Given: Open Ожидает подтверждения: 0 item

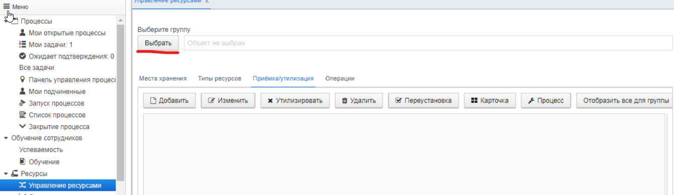Looking at the screenshot, I should (x=71, y=56).
